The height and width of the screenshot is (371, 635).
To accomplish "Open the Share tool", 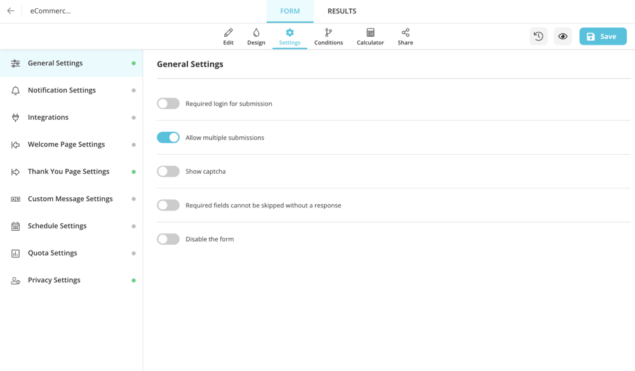I will pos(405,36).
